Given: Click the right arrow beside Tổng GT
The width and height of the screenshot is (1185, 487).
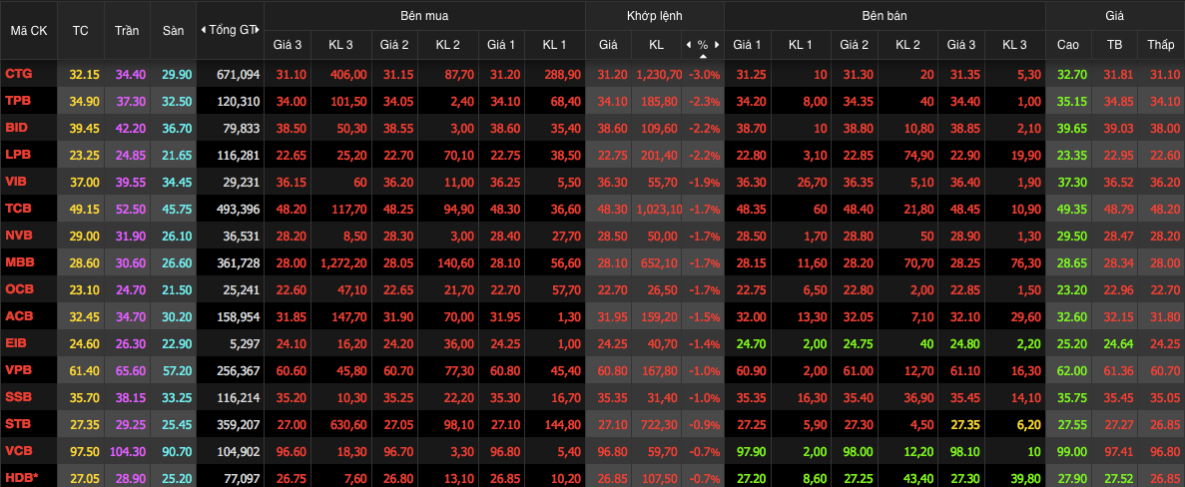Looking at the screenshot, I should coord(258,30).
